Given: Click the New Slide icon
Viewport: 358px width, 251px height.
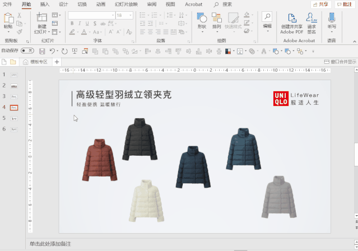Looking at the screenshot, I should click(x=43, y=18).
